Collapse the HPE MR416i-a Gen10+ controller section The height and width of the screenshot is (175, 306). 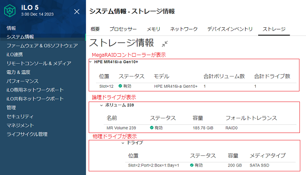tap(90, 62)
